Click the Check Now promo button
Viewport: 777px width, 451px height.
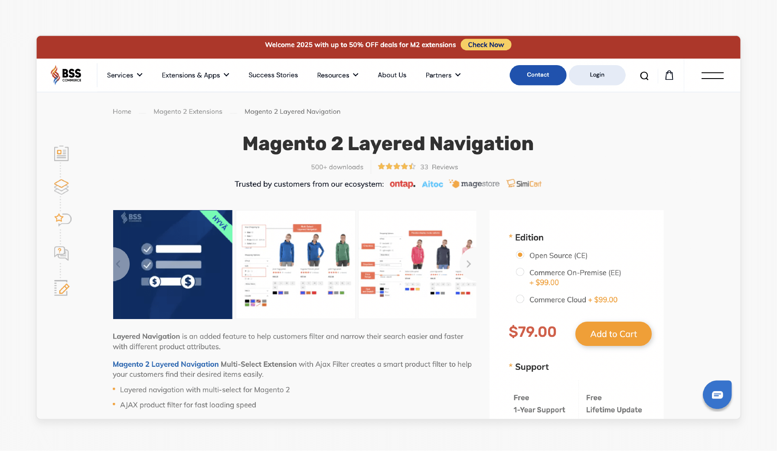point(486,45)
